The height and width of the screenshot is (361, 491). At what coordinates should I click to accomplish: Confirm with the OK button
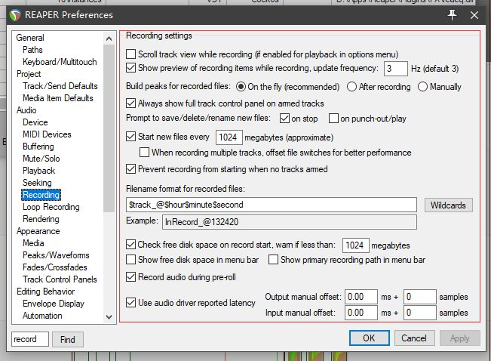(x=369, y=338)
